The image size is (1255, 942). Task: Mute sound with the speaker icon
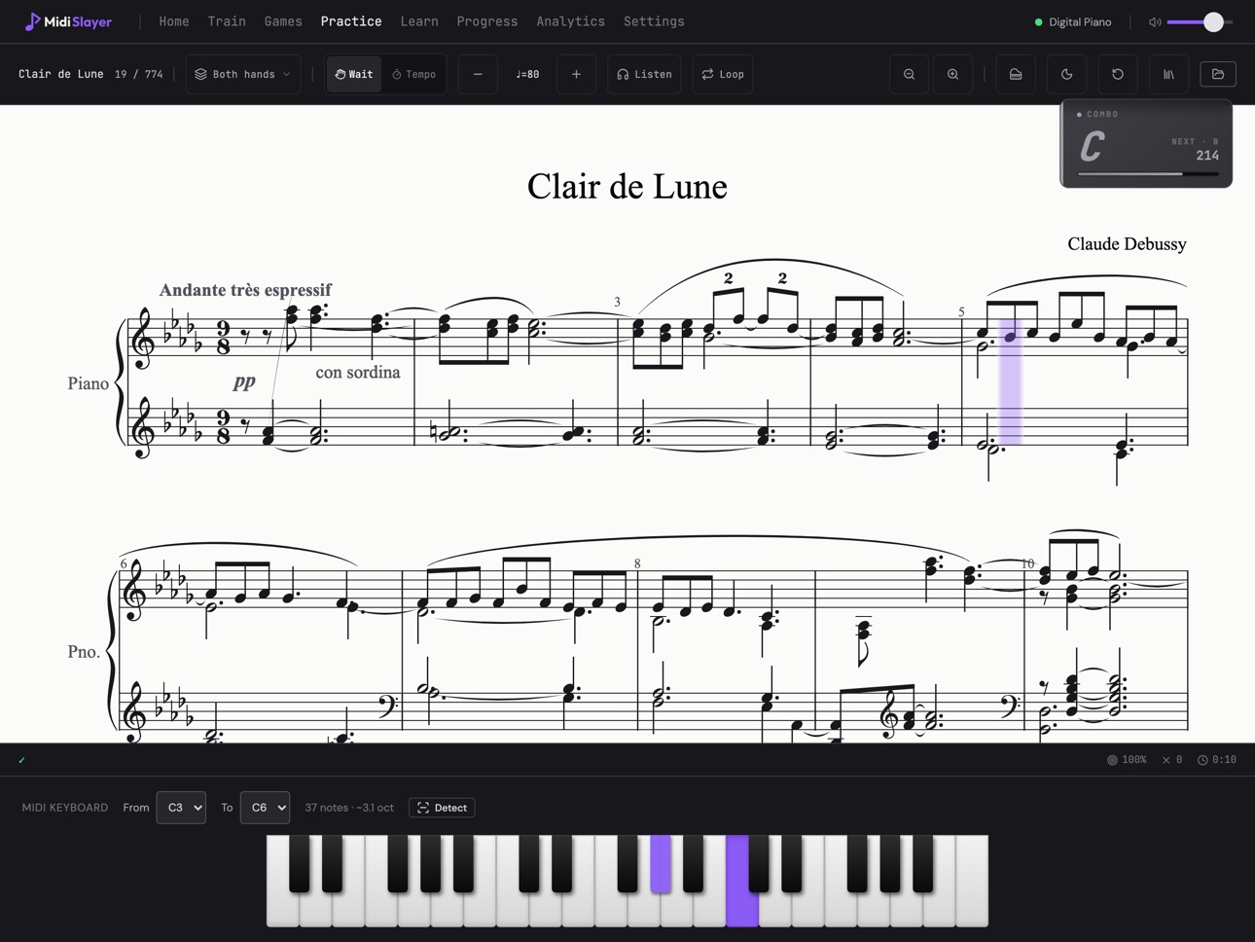[x=1155, y=21]
